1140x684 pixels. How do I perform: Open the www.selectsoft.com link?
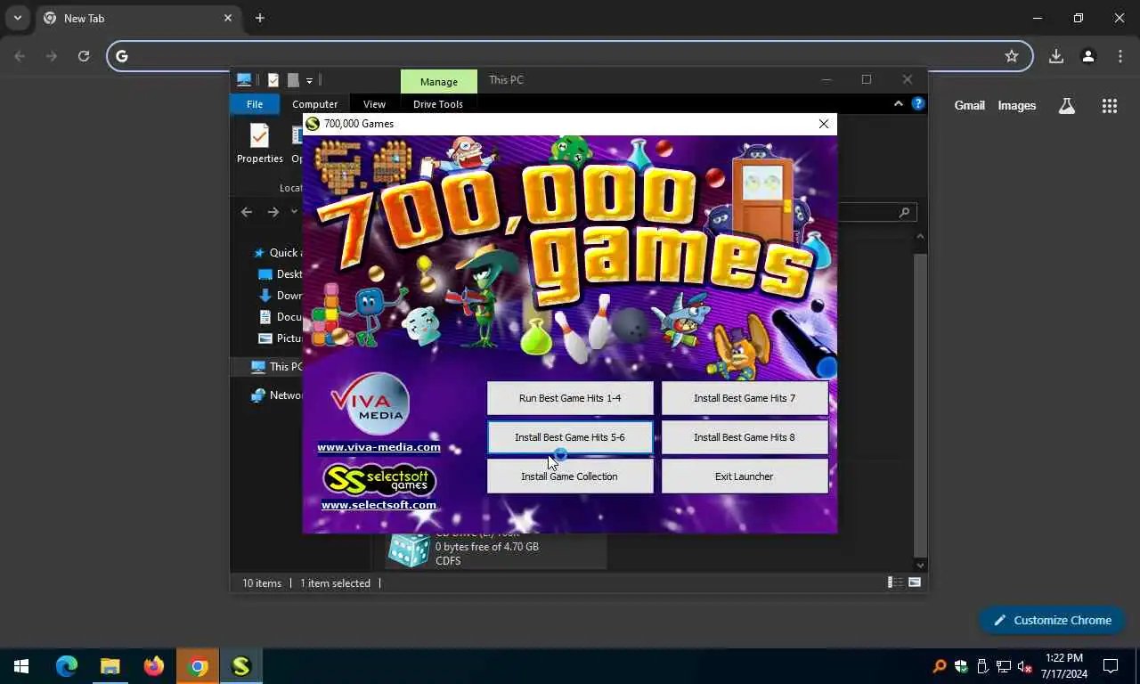[x=379, y=505]
